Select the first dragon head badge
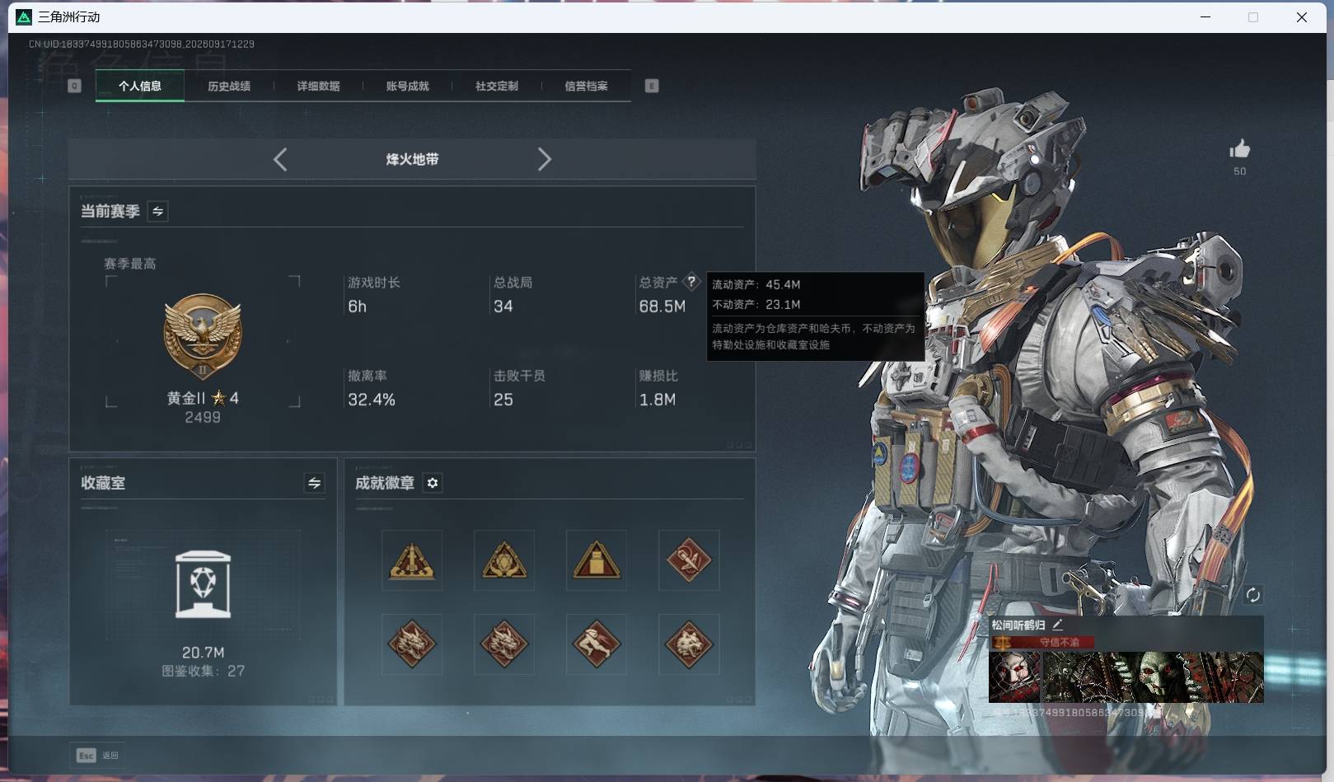1334x782 pixels. coord(412,644)
